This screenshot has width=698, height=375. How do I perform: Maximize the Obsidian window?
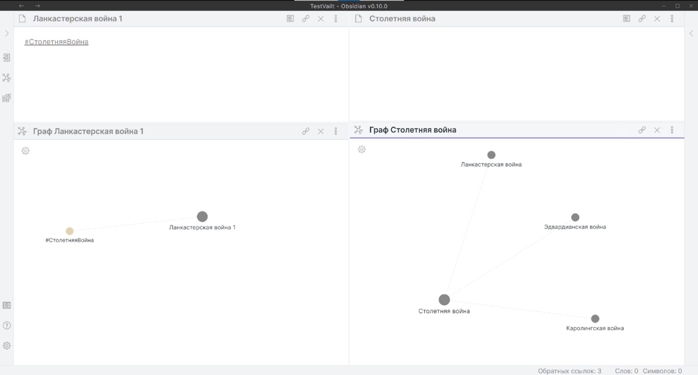pyautogui.click(x=677, y=5)
